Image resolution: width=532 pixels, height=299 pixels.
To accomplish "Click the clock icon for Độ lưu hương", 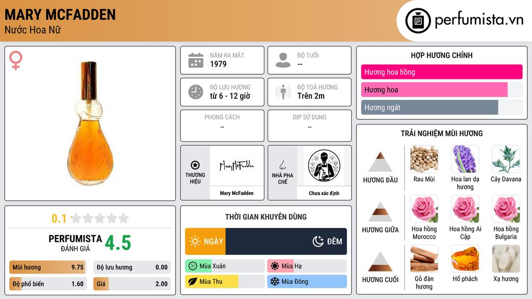I will [x=196, y=92].
